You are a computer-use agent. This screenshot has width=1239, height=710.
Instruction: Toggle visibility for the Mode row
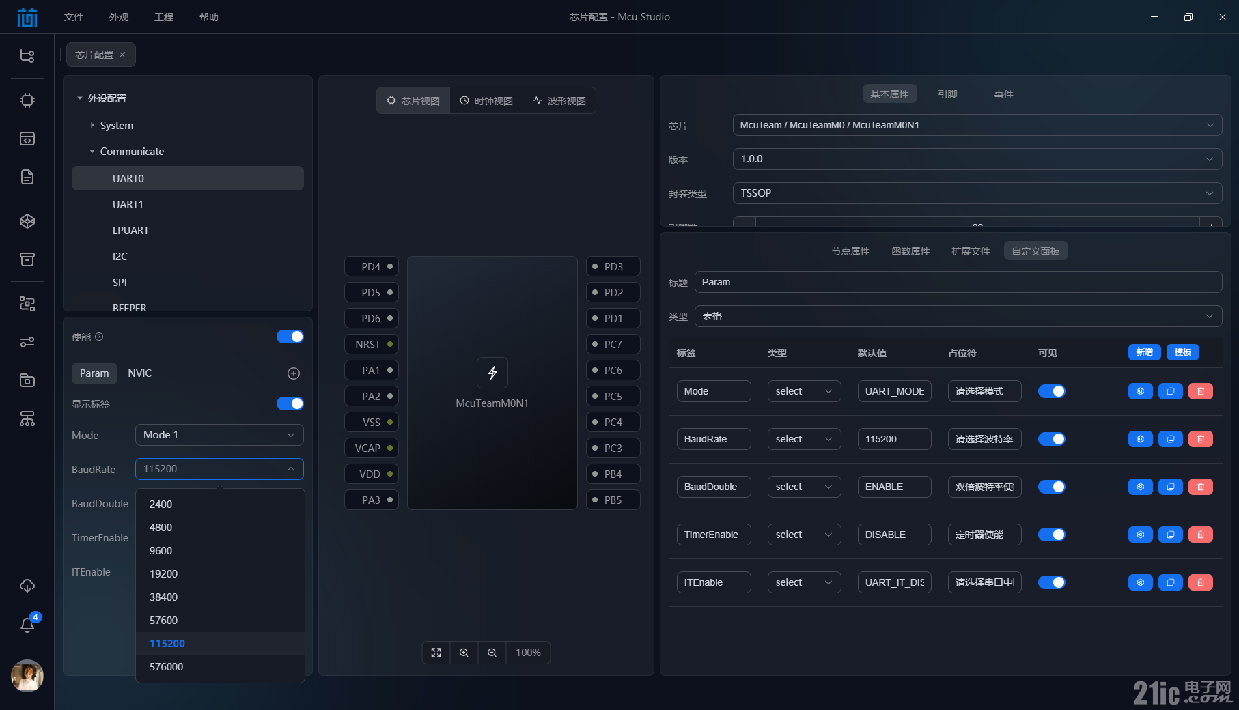click(x=1052, y=391)
